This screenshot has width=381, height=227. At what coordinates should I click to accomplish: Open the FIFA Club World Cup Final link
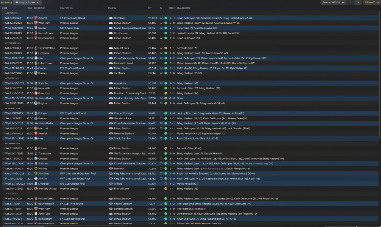click(75, 179)
